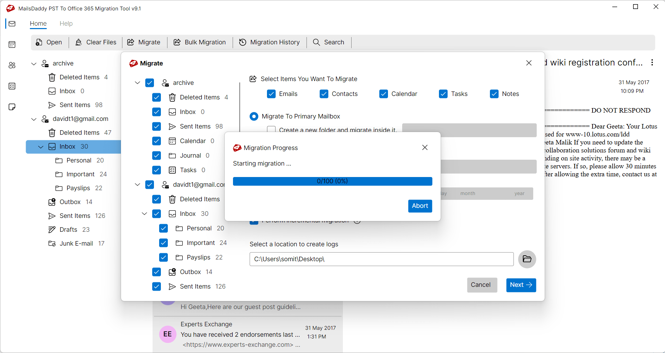
Task: Switch to the Help tab
Action: tap(66, 24)
